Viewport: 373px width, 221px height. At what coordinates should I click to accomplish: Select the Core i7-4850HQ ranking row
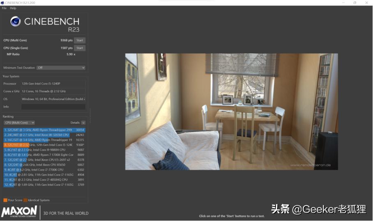(x=44, y=180)
